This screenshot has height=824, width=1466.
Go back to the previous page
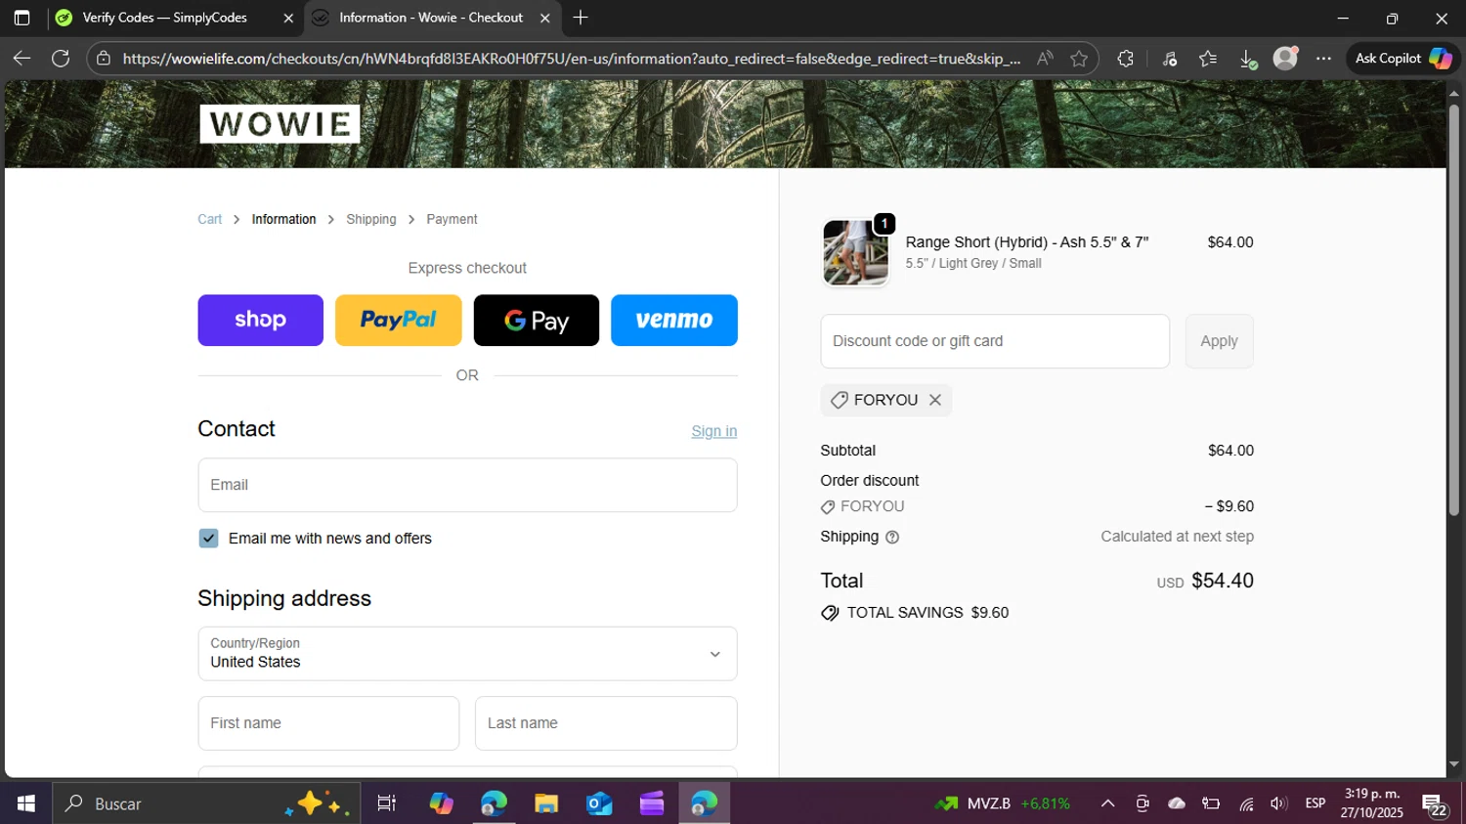[22, 59]
